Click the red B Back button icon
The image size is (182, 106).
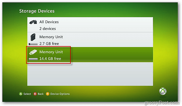click(35, 94)
